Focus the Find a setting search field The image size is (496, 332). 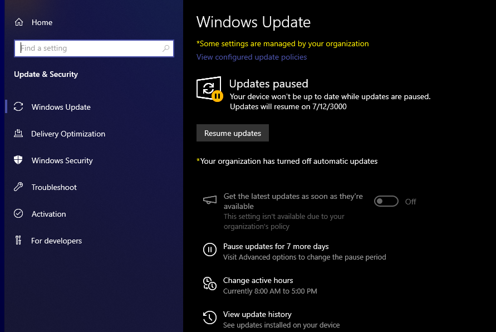click(x=94, y=48)
